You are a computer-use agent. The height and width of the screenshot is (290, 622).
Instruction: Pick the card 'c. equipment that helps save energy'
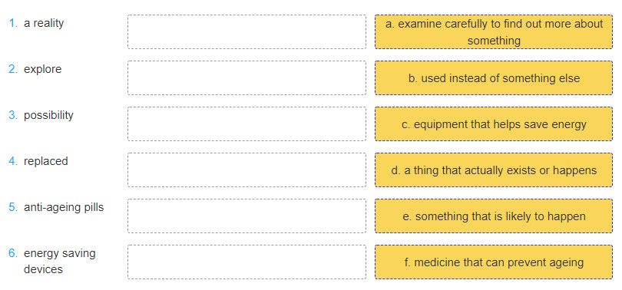(x=494, y=124)
